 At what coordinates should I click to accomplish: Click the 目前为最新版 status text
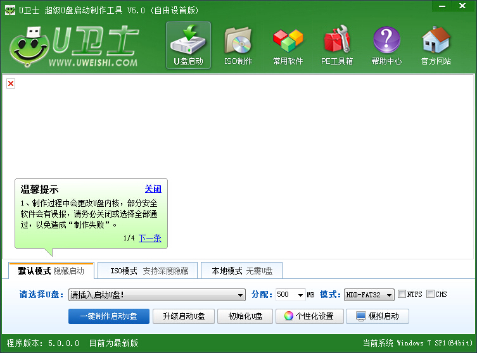[113, 343]
